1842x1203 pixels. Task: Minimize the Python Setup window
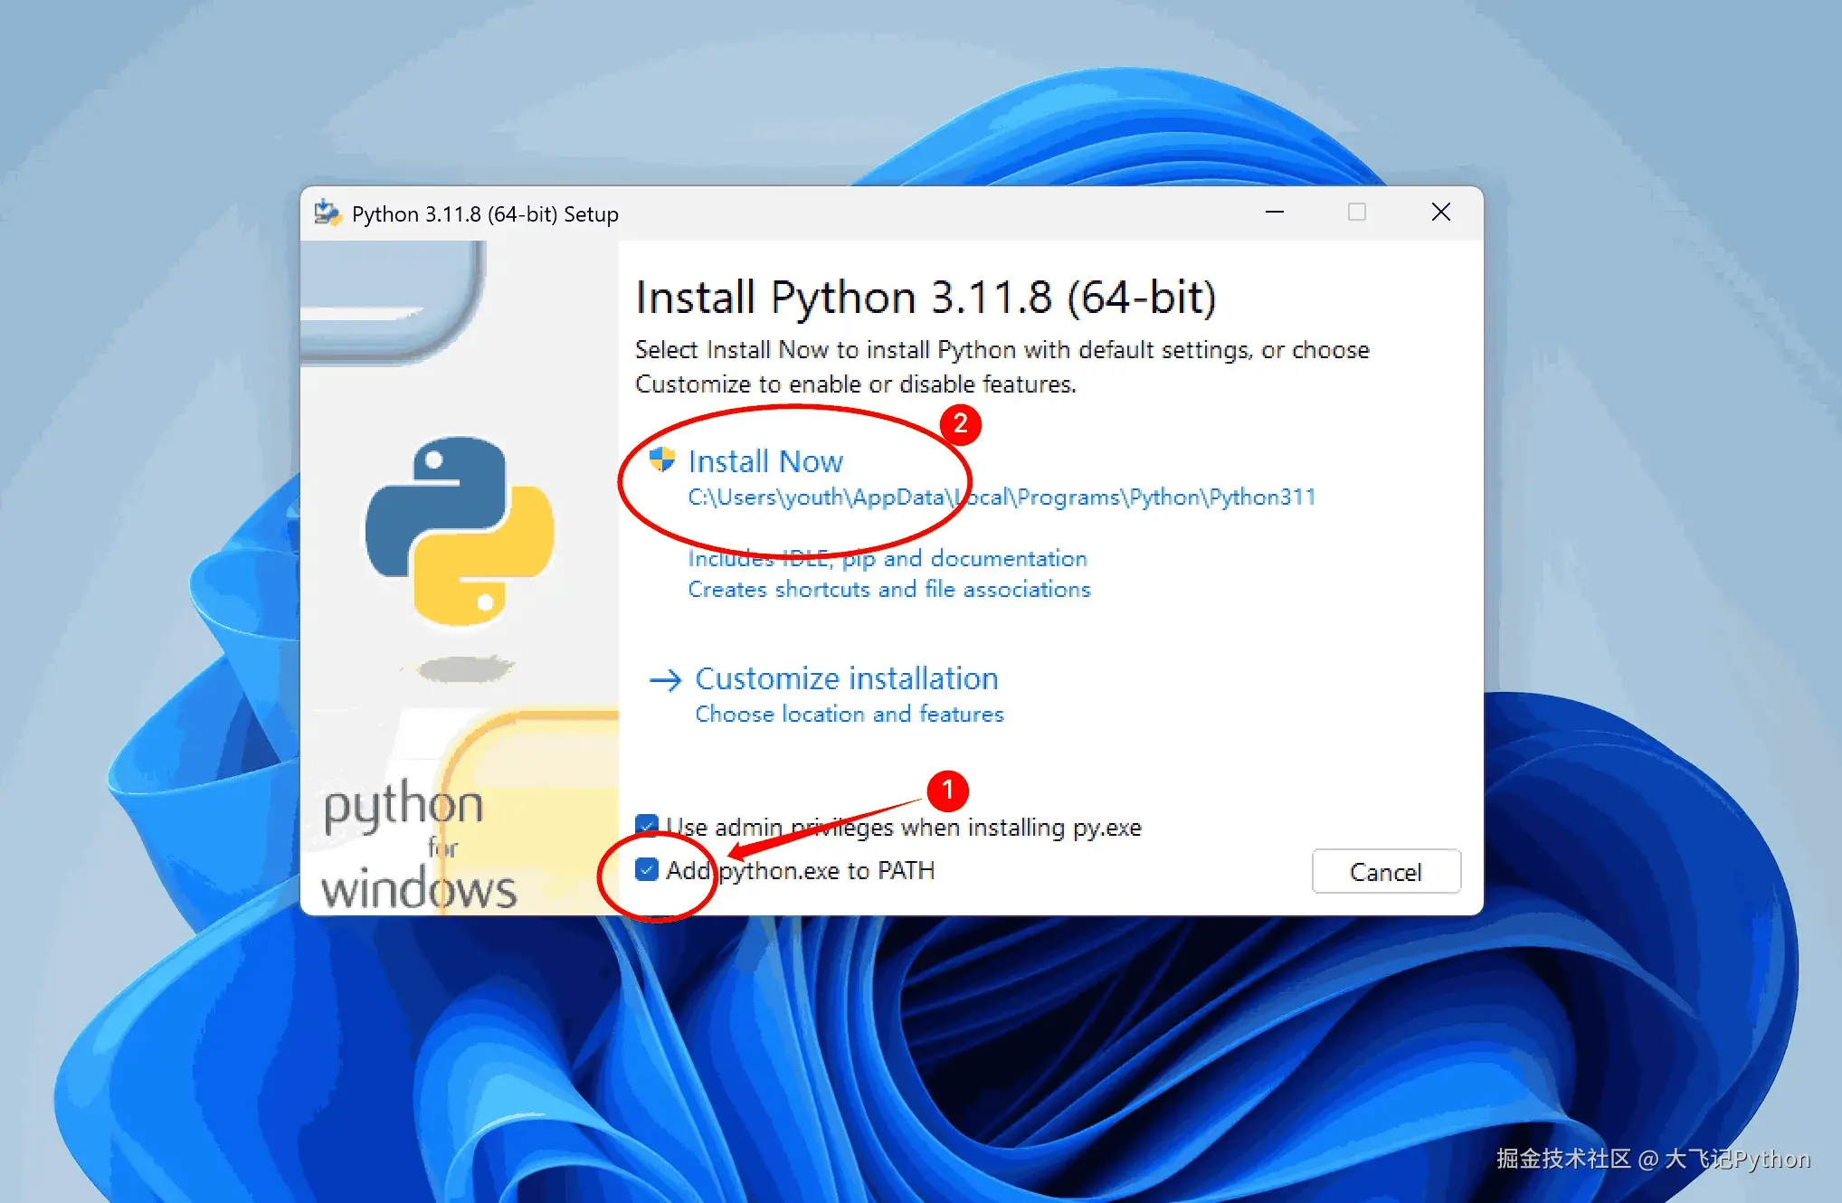point(1274,213)
